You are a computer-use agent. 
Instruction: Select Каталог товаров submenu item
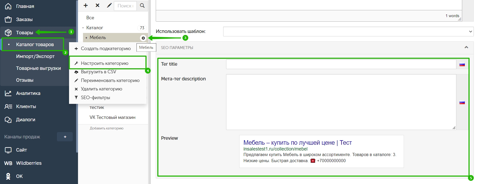[x=35, y=45]
